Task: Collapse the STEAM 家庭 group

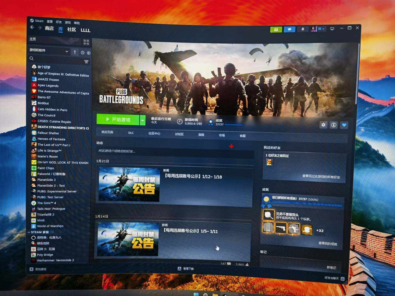Action: click(x=29, y=232)
